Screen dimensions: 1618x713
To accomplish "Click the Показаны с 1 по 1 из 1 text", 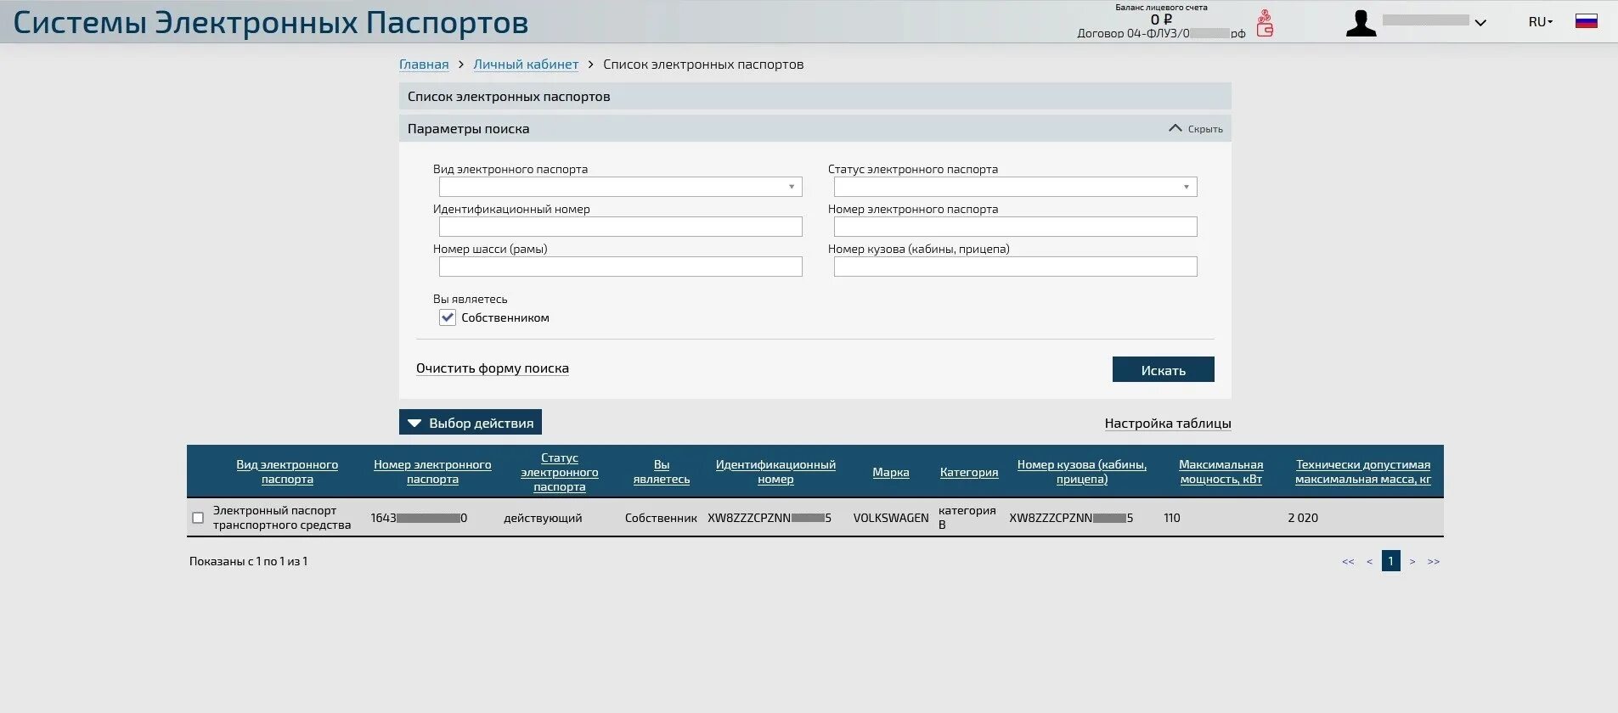I will pos(248,561).
